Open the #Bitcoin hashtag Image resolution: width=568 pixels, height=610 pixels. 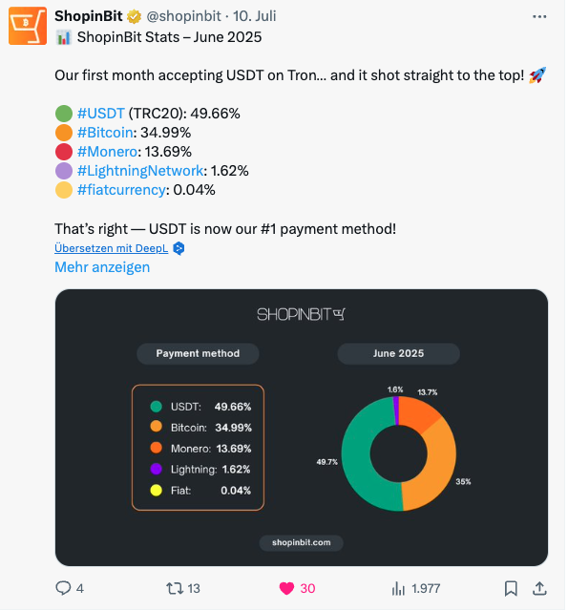[105, 133]
